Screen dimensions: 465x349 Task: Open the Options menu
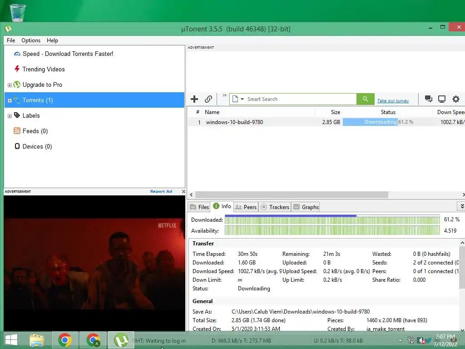[x=31, y=40]
